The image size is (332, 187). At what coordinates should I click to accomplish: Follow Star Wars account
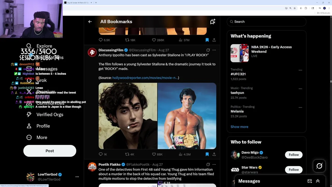(x=294, y=170)
